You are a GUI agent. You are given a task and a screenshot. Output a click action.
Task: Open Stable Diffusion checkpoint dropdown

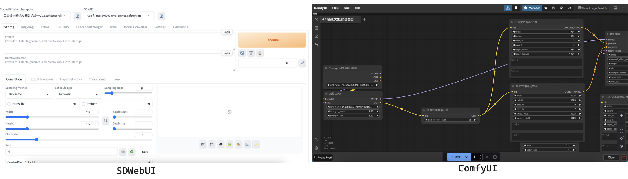click(35, 16)
